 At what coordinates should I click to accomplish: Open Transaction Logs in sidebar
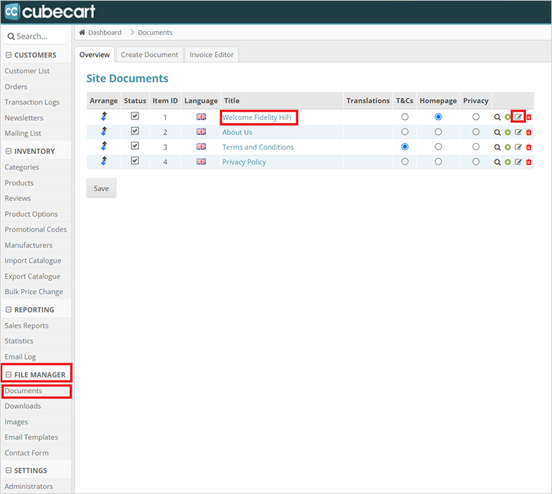[x=32, y=102]
